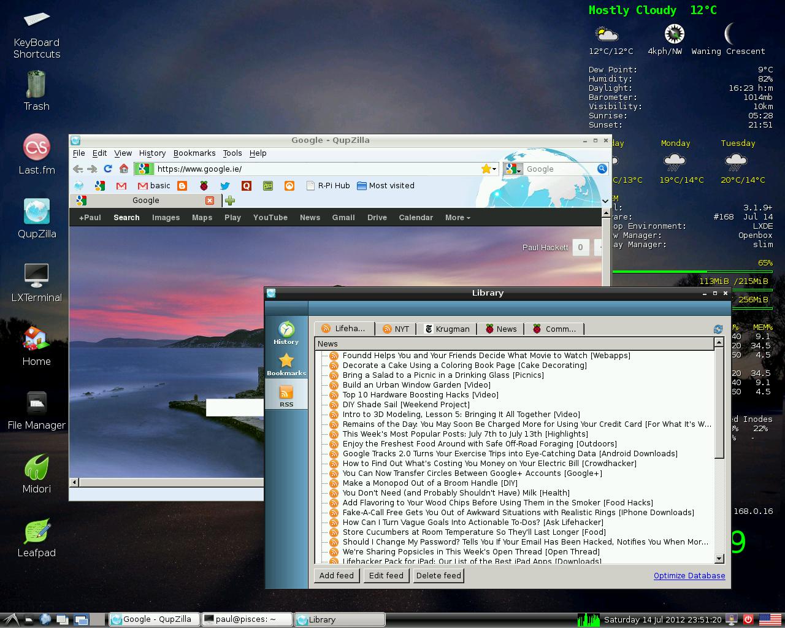Open KeyBoard Shortcuts desktop icon

point(37,36)
